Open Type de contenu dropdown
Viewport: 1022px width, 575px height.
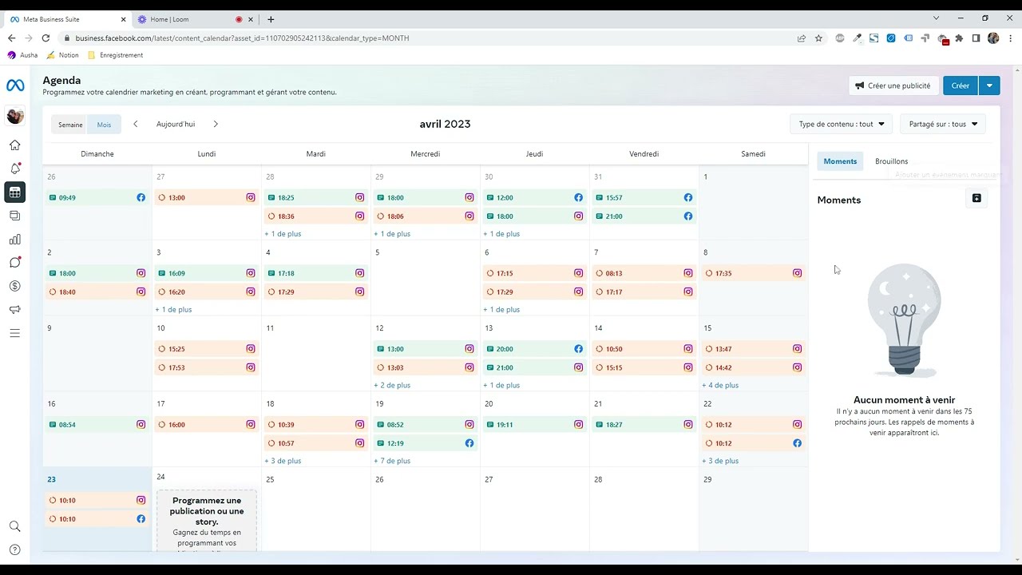[842, 124]
